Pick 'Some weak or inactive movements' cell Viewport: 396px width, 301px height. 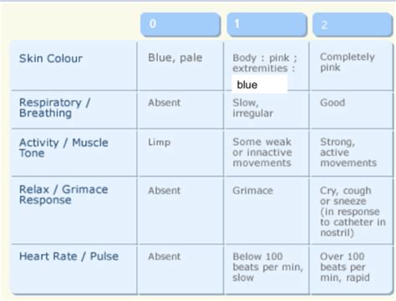coord(262,153)
